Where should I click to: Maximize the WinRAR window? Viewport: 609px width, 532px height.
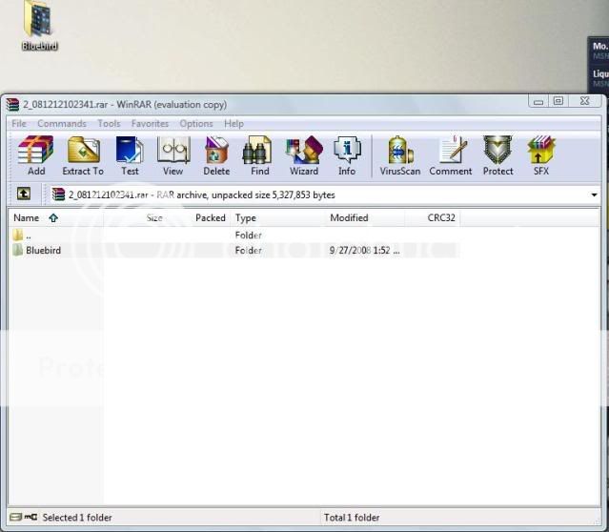tap(558, 101)
